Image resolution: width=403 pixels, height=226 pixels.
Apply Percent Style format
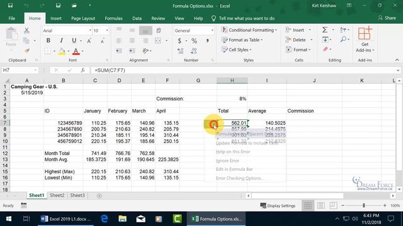(194, 40)
